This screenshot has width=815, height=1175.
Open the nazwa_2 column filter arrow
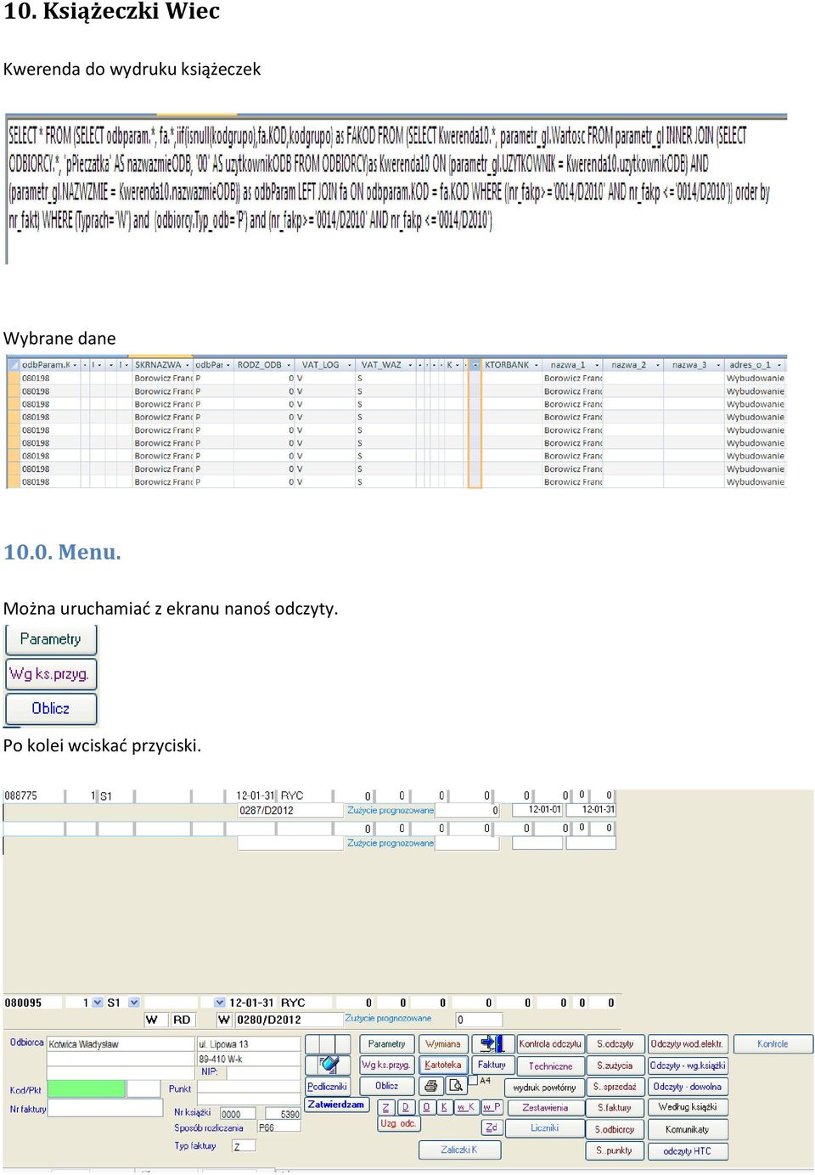pyautogui.click(x=657, y=365)
